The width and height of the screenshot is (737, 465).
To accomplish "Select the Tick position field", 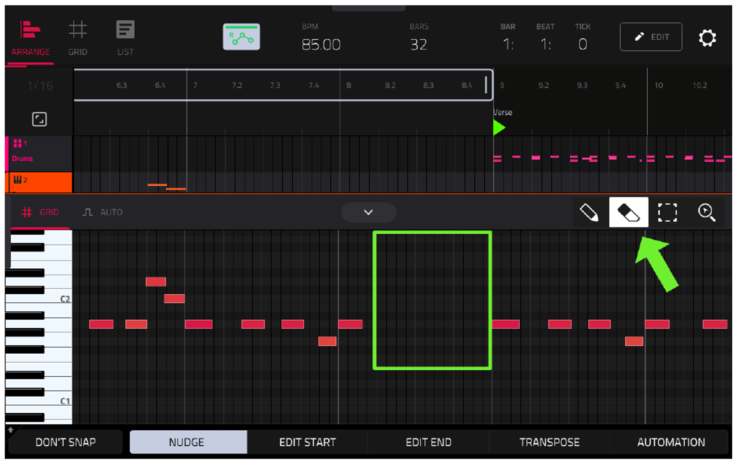I will tap(583, 44).
